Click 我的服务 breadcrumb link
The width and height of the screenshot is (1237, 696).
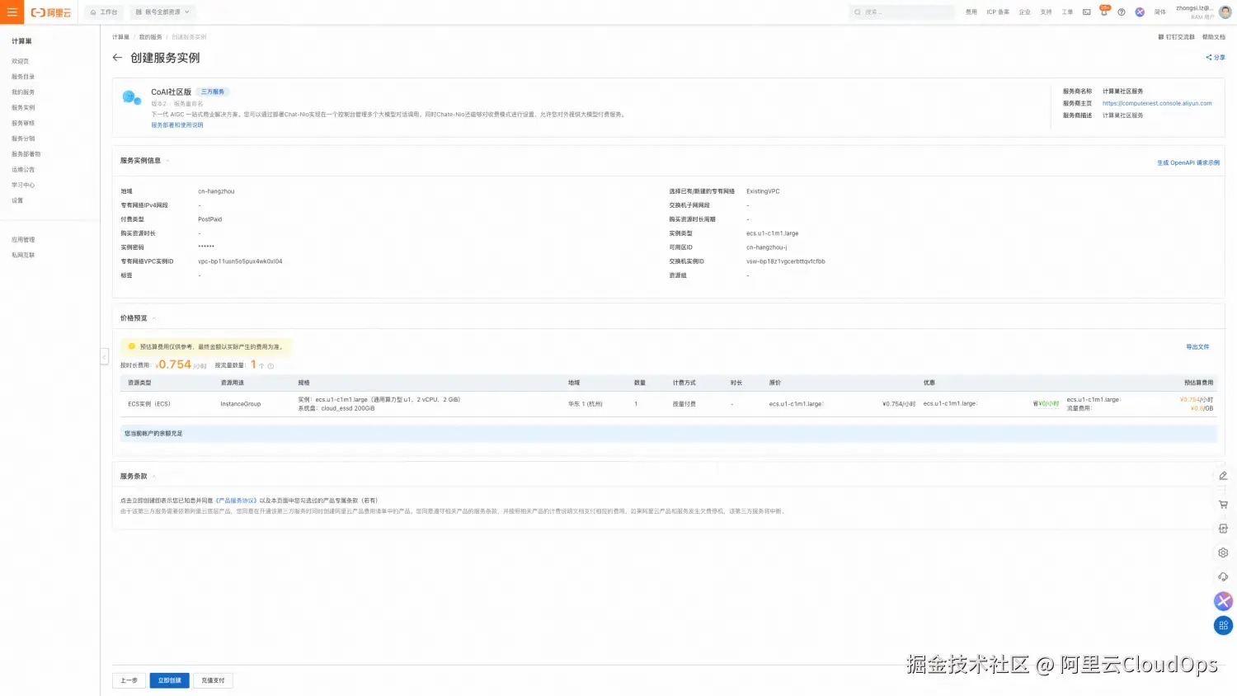(150, 37)
